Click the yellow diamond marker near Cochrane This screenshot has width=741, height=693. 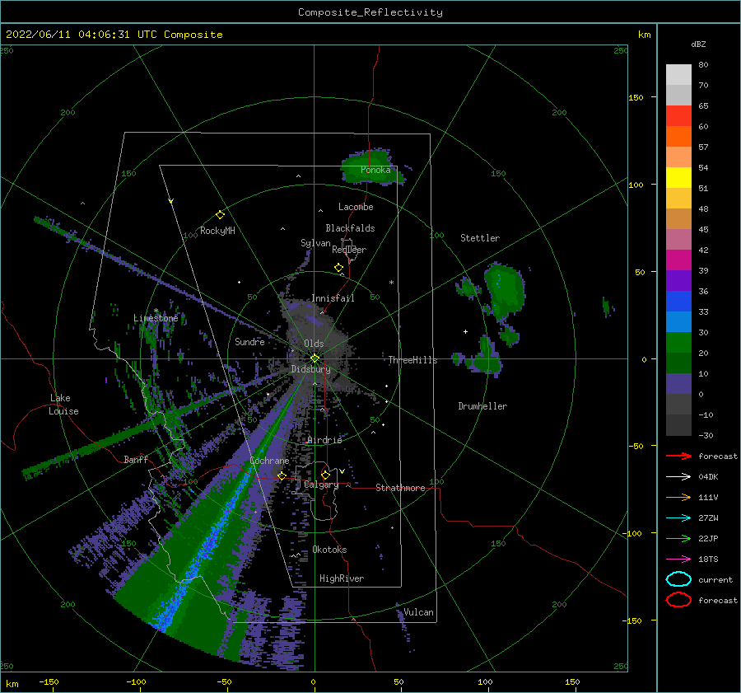(282, 475)
